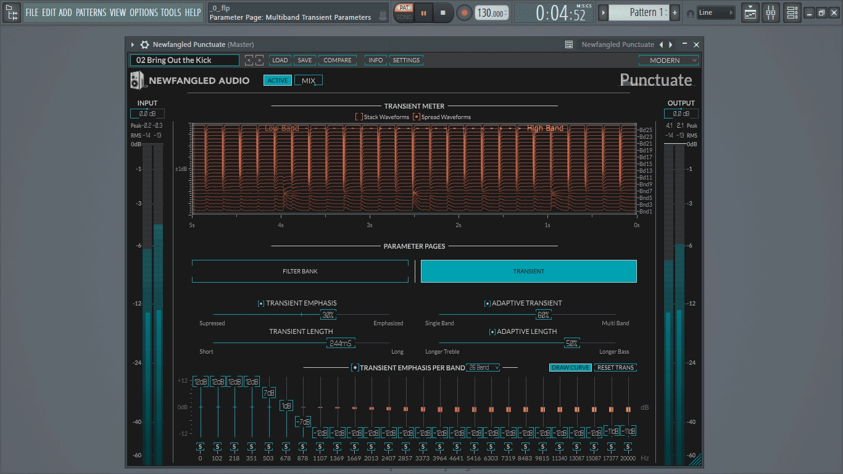
Task: Toggle ADAPTIVE LENGTH enable box
Action: point(492,331)
